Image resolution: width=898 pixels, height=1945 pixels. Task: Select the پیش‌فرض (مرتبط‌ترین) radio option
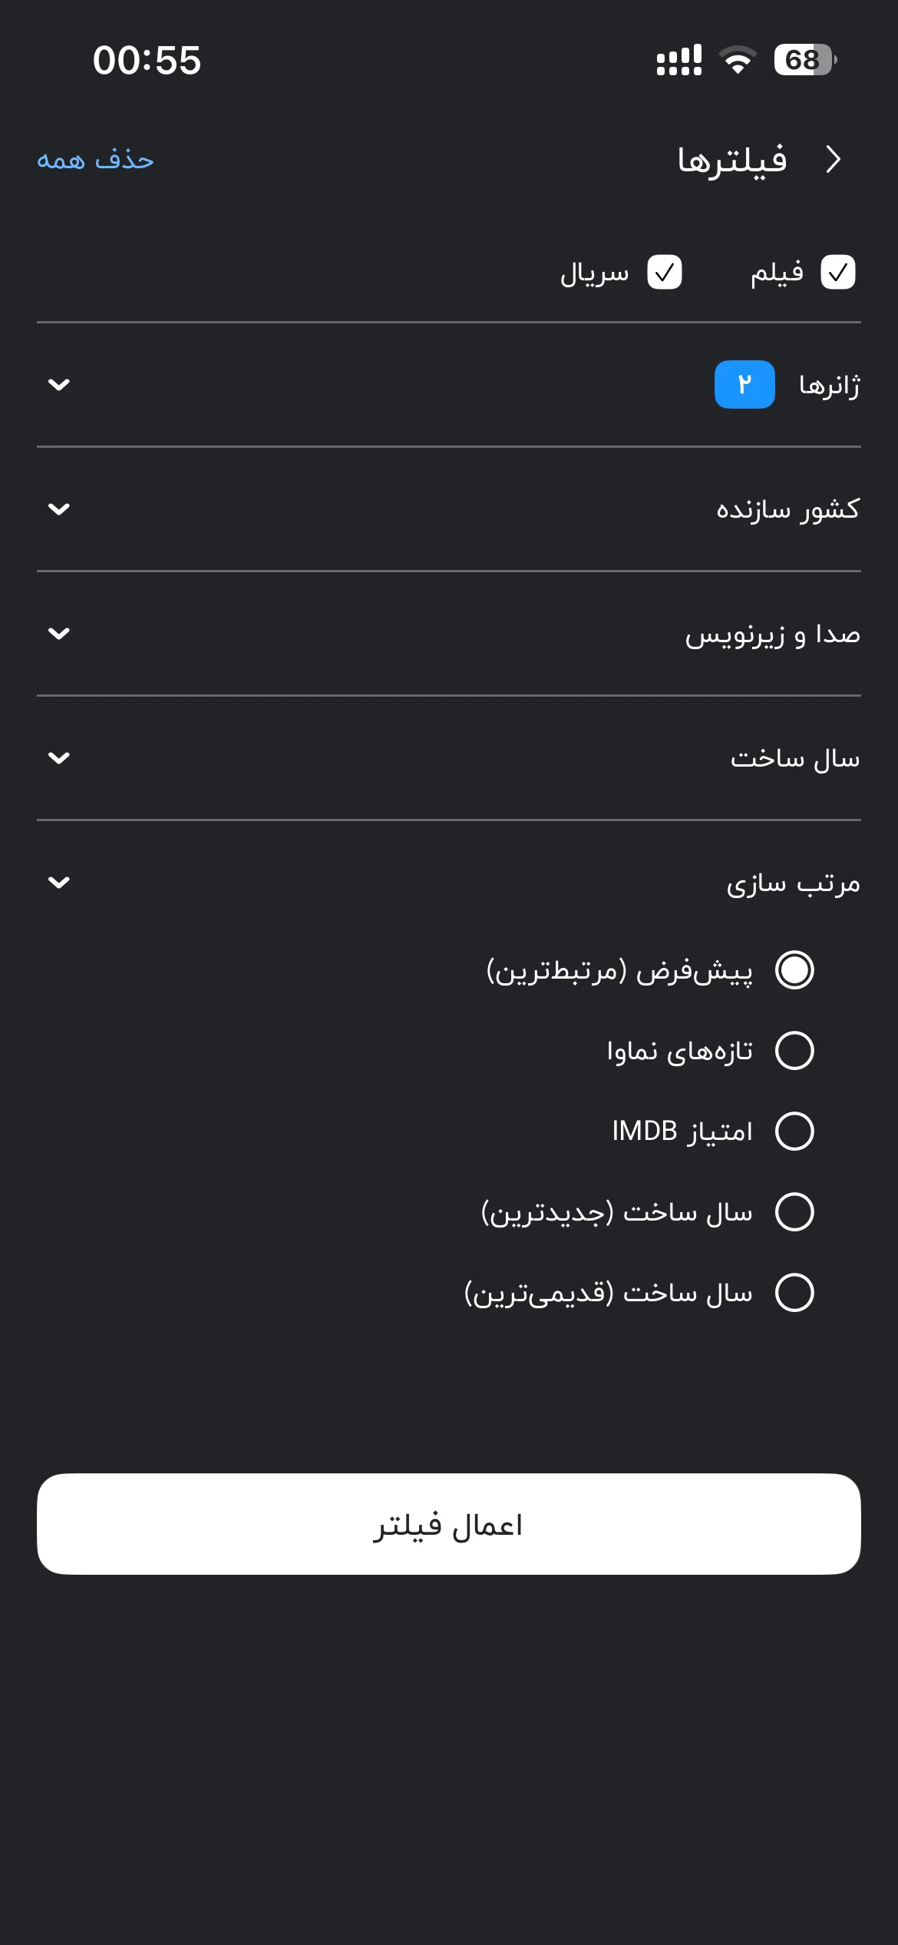point(794,969)
